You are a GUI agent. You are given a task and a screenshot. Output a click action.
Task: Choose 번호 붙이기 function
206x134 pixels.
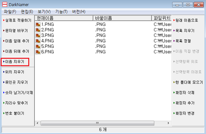click(14, 113)
